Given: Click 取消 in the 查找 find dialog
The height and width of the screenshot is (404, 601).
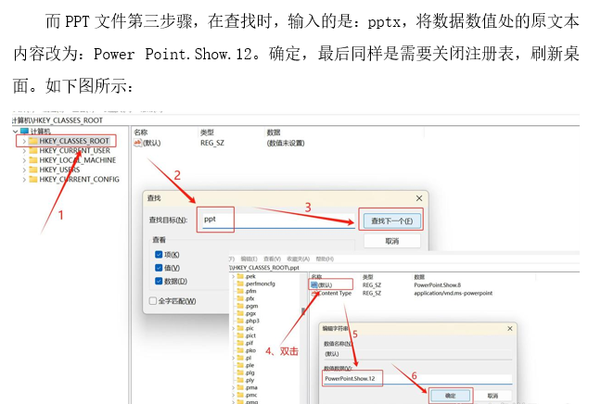Looking at the screenshot, I should coord(392,241).
